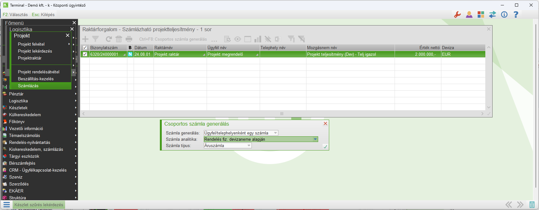The image size is (539, 210).
Task: Open the Projekt lekérdezés menu item
Action: click(41, 51)
